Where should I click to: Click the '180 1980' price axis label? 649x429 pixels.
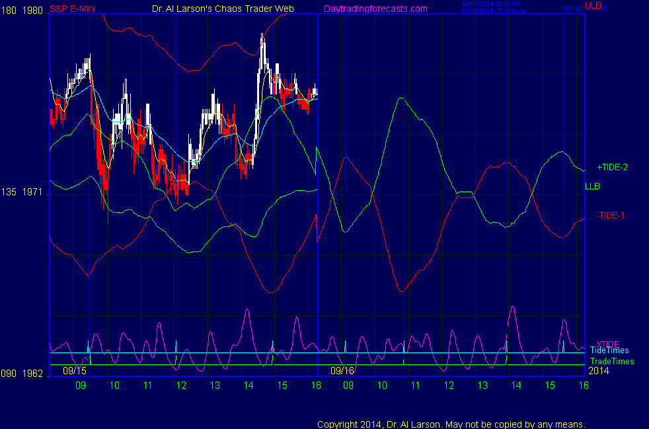(22, 11)
